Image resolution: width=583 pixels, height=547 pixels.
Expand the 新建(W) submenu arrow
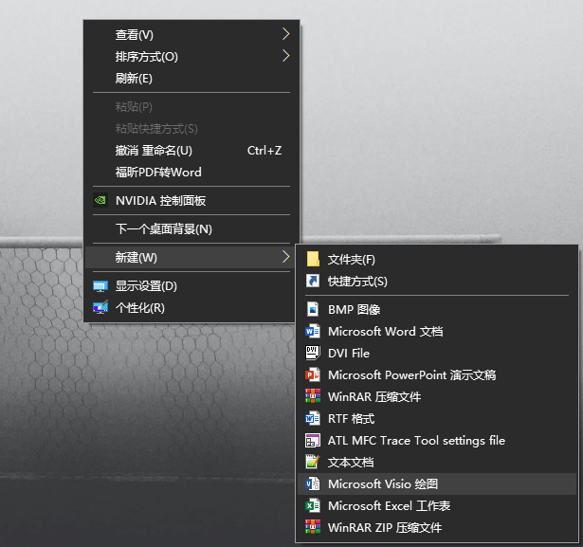click(x=285, y=257)
